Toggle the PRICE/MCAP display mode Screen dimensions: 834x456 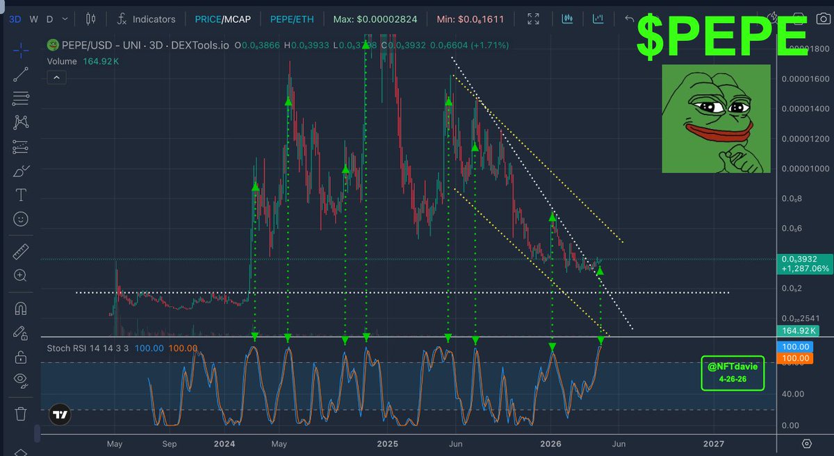[223, 19]
